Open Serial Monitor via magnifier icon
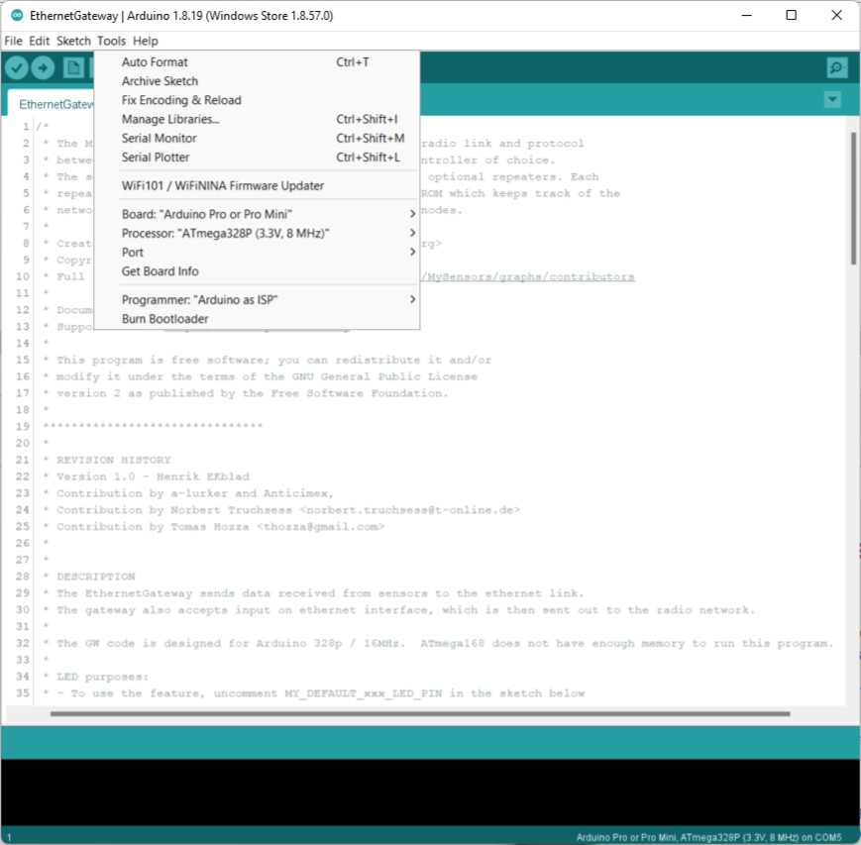 coord(837,67)
